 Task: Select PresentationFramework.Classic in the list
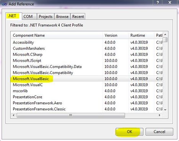pyautogui.click(x=87, y=109)
